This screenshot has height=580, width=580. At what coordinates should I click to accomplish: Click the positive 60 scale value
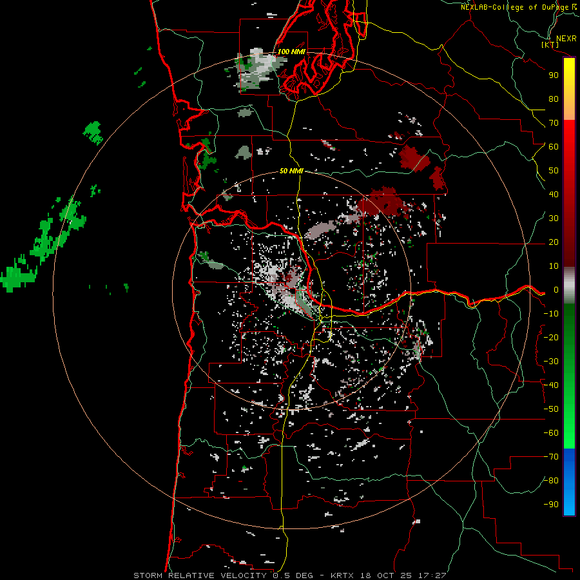point(554,147)
